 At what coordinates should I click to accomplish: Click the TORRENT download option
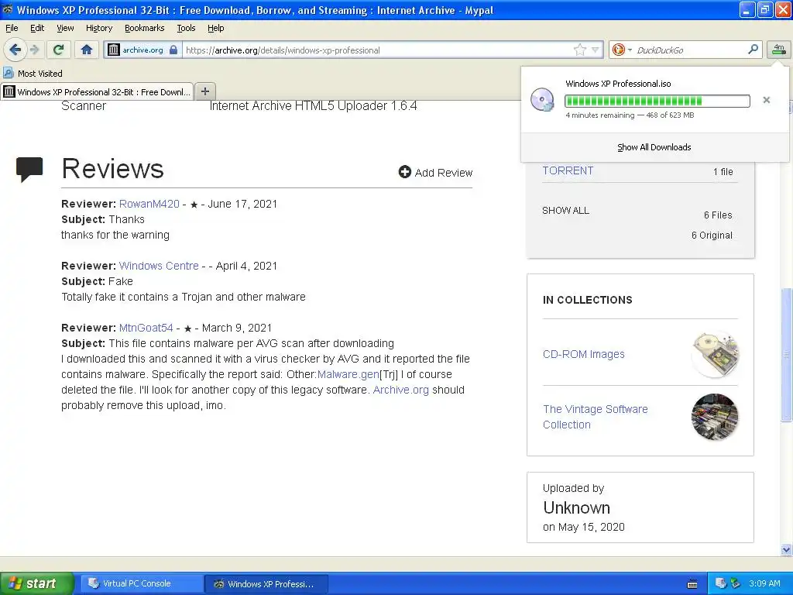[x=568, y=170]
